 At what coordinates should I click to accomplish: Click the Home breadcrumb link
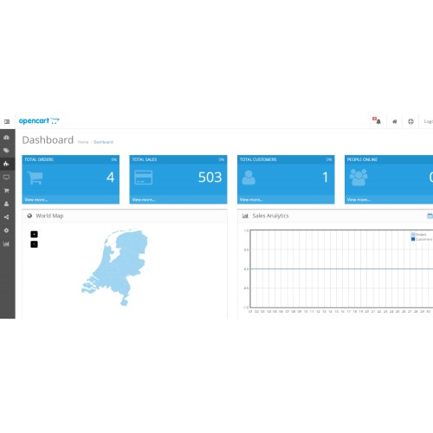[x=83, y=142]
